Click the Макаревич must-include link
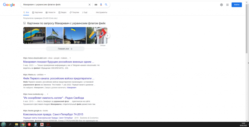This screenshot has height=127, width=249. click(x=72, y=88)
